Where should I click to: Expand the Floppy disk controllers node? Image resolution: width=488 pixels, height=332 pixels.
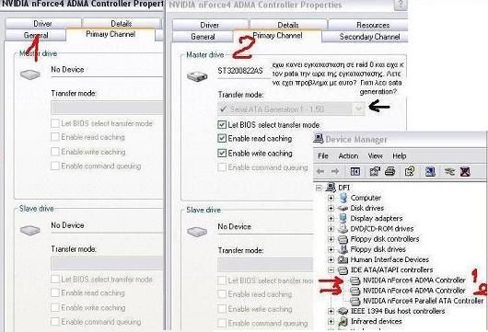coord(331,239)
